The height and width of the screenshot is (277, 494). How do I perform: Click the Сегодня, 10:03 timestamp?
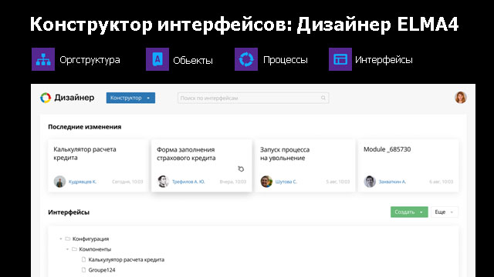pos(127,182)
